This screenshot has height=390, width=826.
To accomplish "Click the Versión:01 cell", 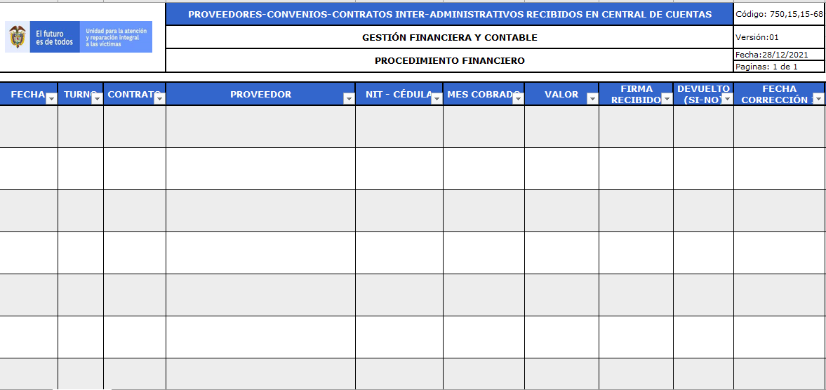I will (x=779, y=37).
